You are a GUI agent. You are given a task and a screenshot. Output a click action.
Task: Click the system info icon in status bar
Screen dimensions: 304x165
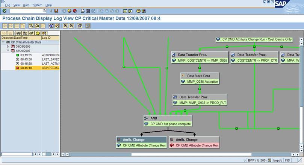coord(269,160)
